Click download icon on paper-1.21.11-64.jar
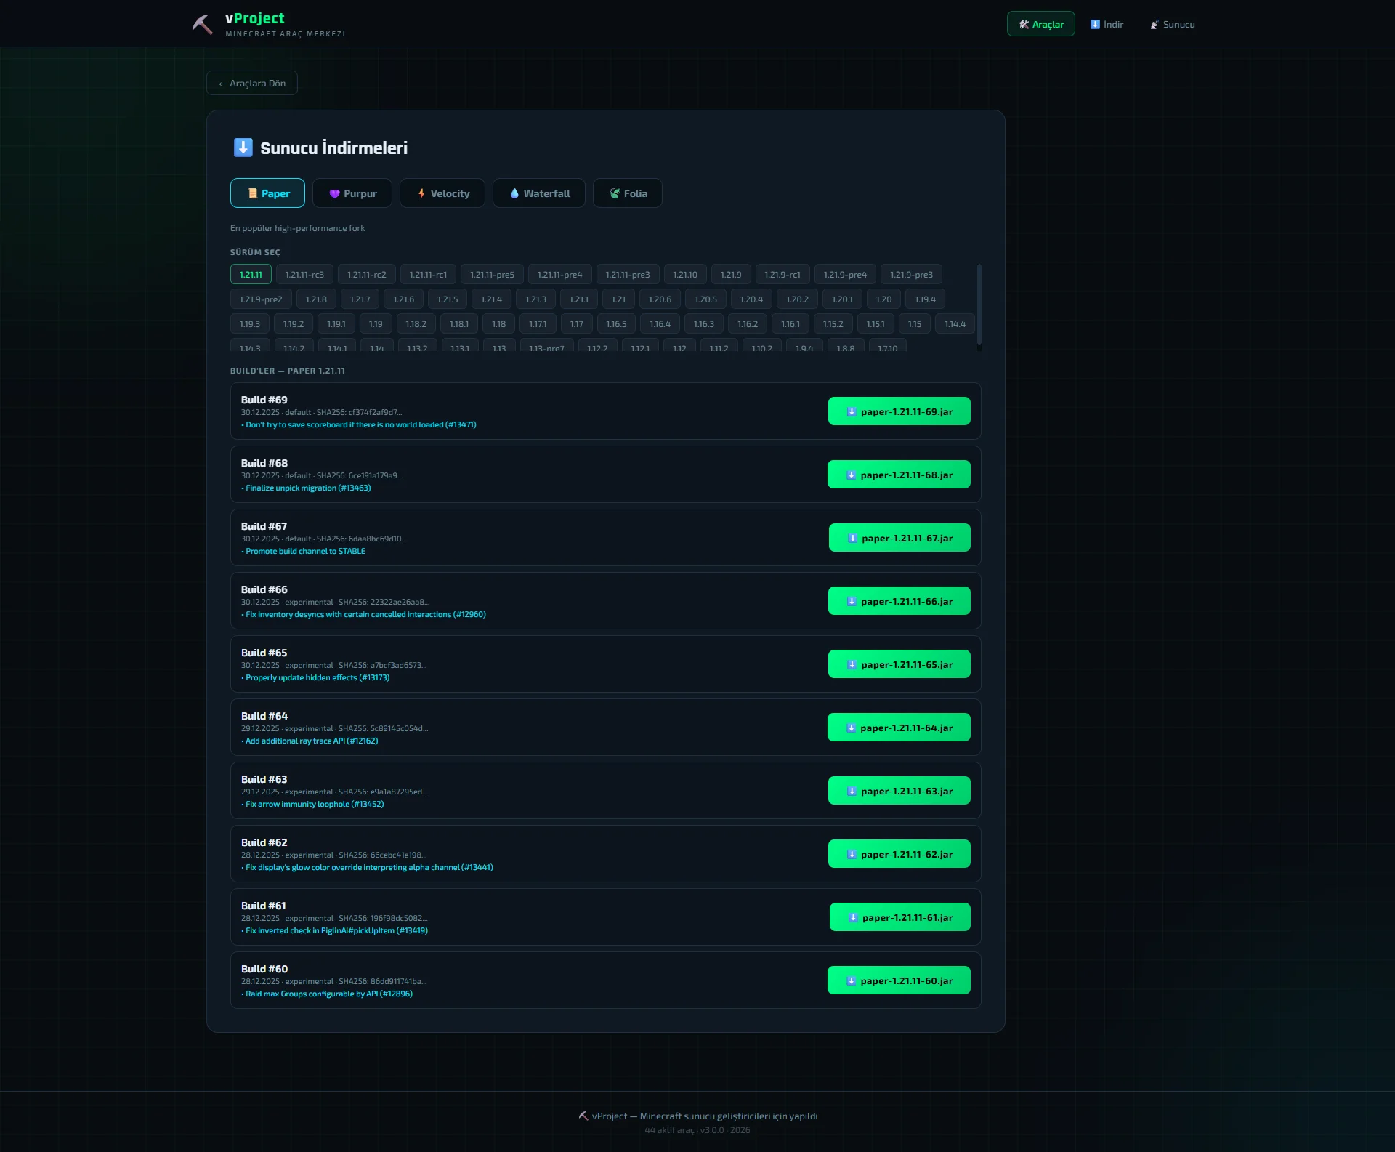 (x=851, y=728)
